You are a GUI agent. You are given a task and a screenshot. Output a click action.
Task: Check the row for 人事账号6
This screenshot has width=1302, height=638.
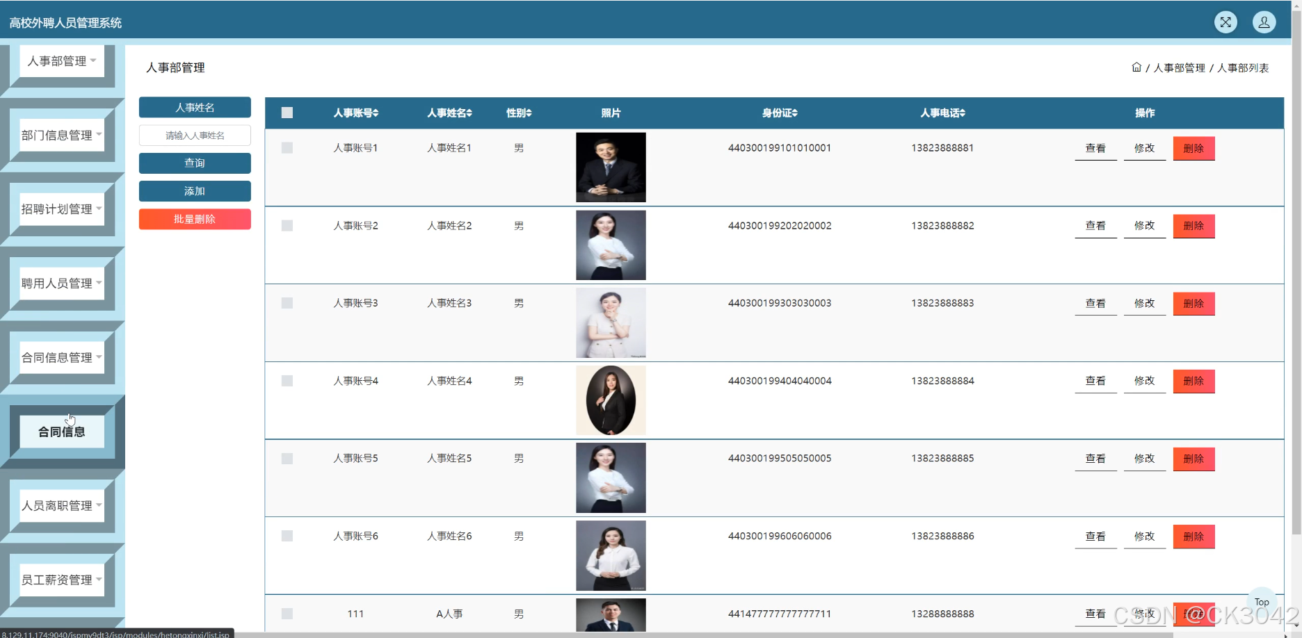[x=287, y=536]
